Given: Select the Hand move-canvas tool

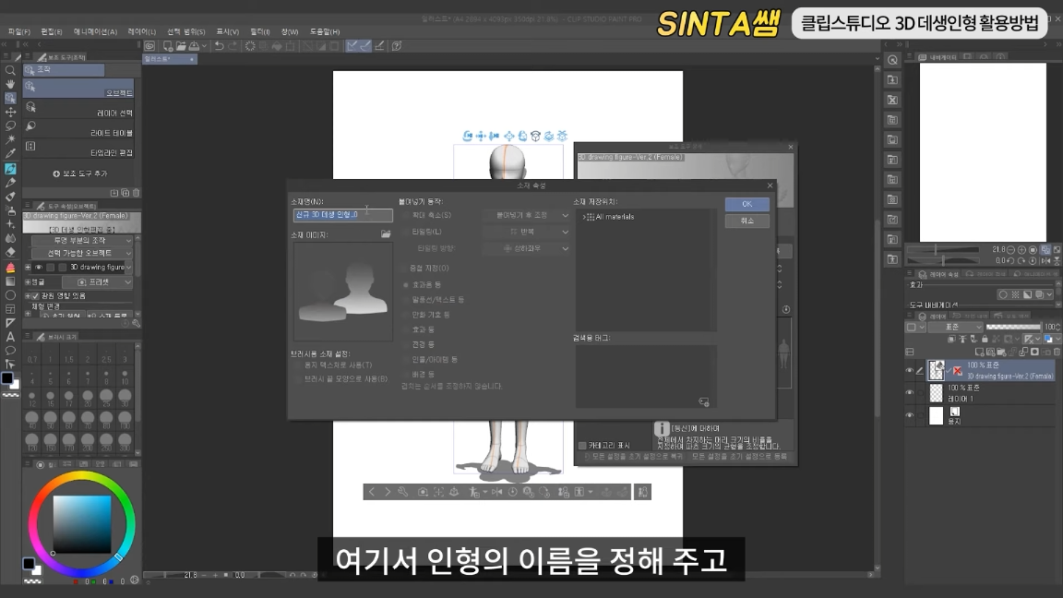Looking at the screenshot, I should pyautogui.click(x=10, y=84).
